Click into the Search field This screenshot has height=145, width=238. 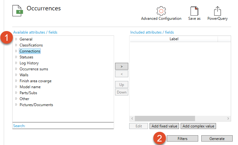pos(69,126)
